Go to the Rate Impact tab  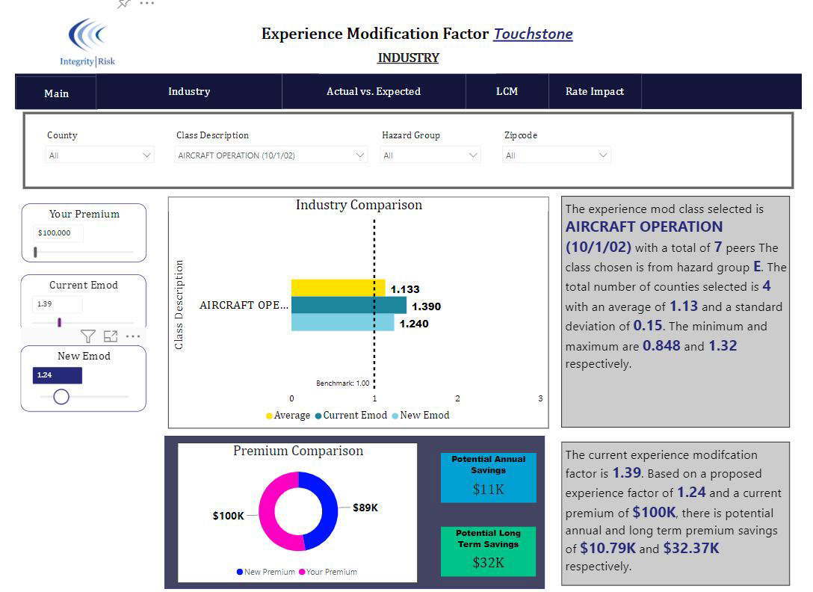[595, 92]
